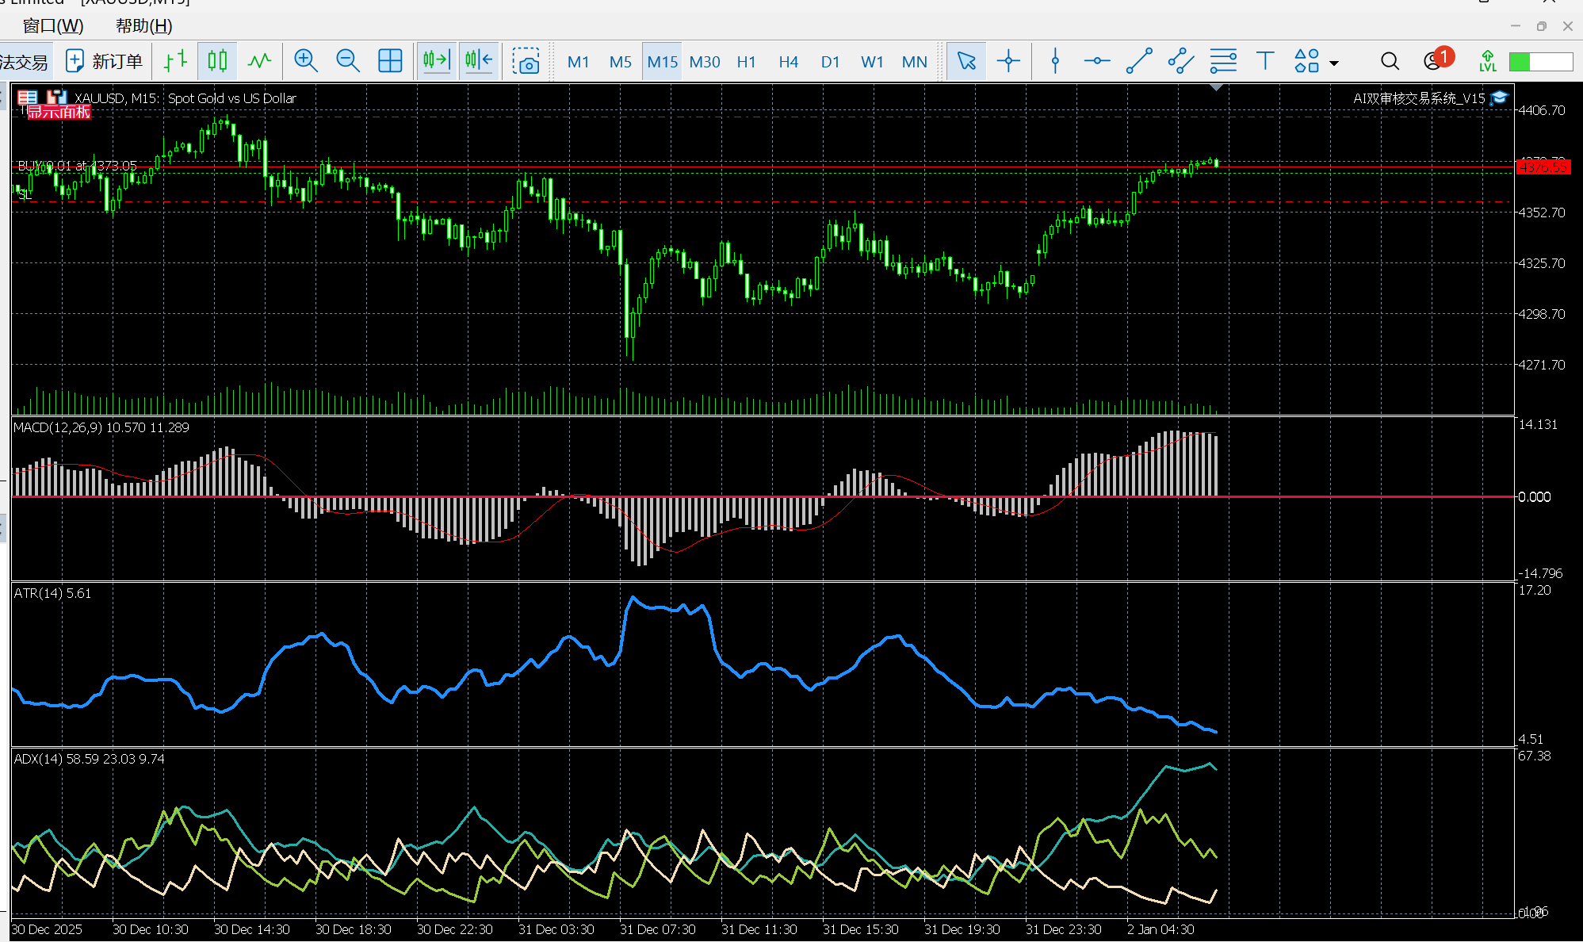
Task: Take a chart screenshot with camera icon
Action: [526, 61]
